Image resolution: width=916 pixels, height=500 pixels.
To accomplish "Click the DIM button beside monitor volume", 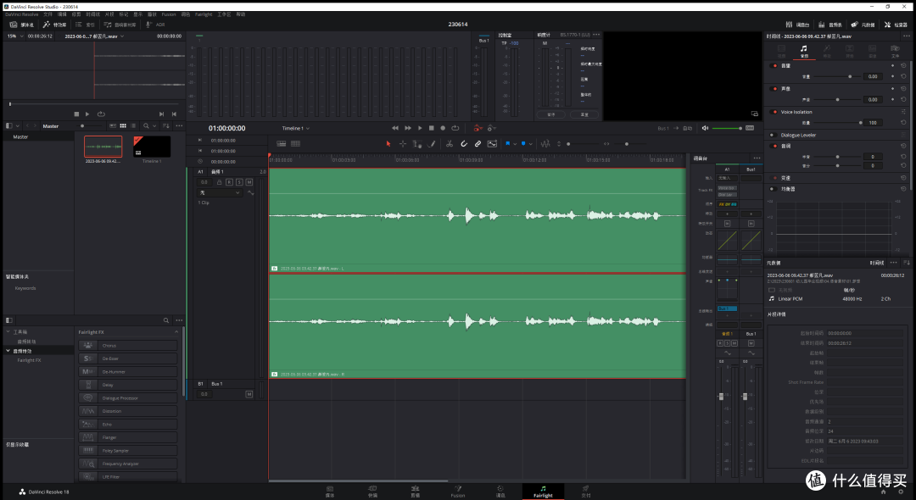I will (x=750, y=128).
